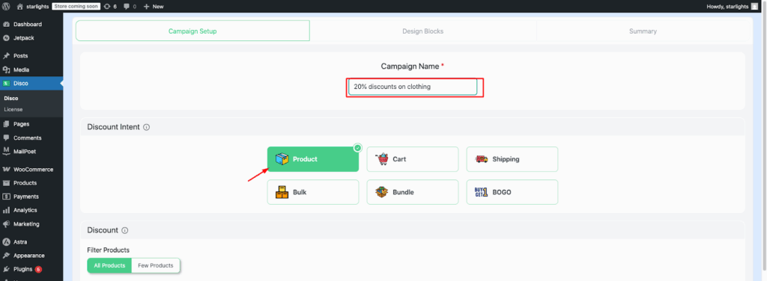Click the Dashboard gauge icon
Viewport: 767px width, 281px height.
point(6,25)
